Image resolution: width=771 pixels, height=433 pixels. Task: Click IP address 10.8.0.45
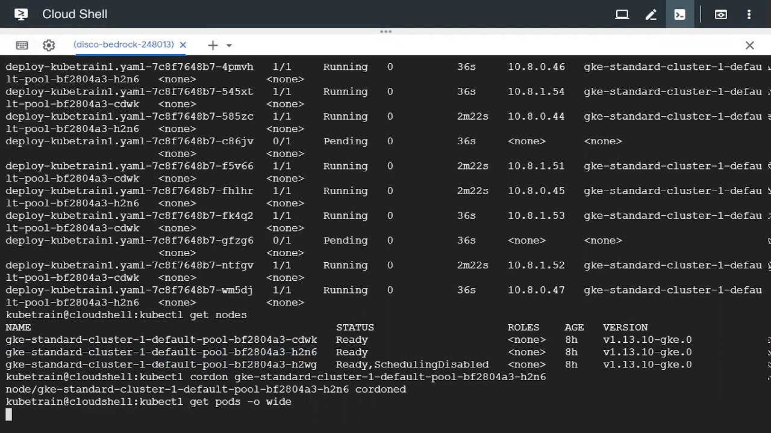coord(536,191)
